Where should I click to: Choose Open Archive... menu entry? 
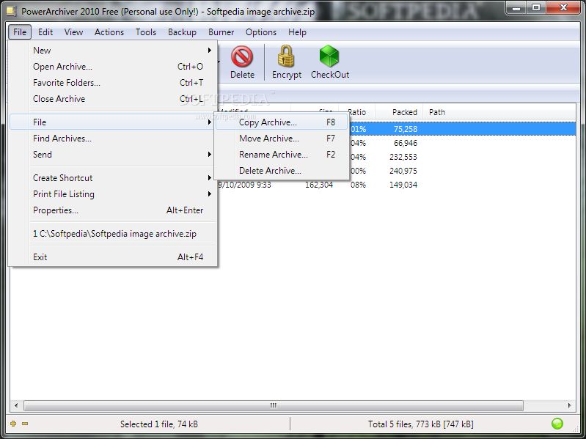click(x=112, y=67)
